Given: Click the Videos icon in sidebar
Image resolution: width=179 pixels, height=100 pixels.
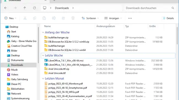Looking at the screenshot, I should pyautogui.click(x=9, y=75).
